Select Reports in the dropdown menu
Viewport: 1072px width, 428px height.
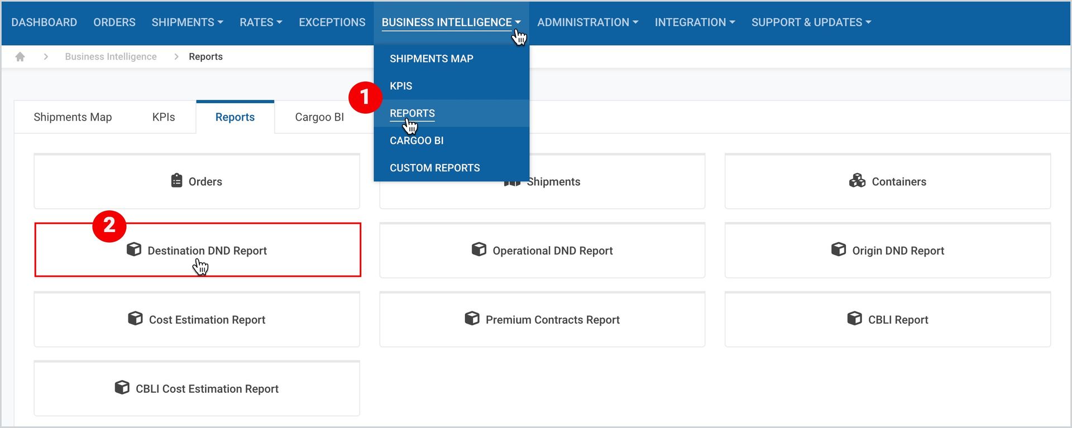tap(451, 113)
